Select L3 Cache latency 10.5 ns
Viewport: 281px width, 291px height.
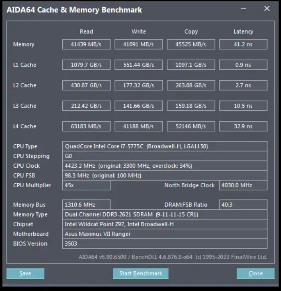tap(243, 106)
